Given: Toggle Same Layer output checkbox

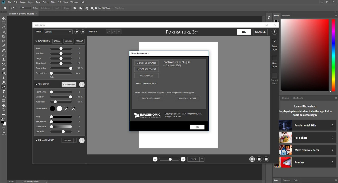Looking at the screenshot, I should coord(274,41).
